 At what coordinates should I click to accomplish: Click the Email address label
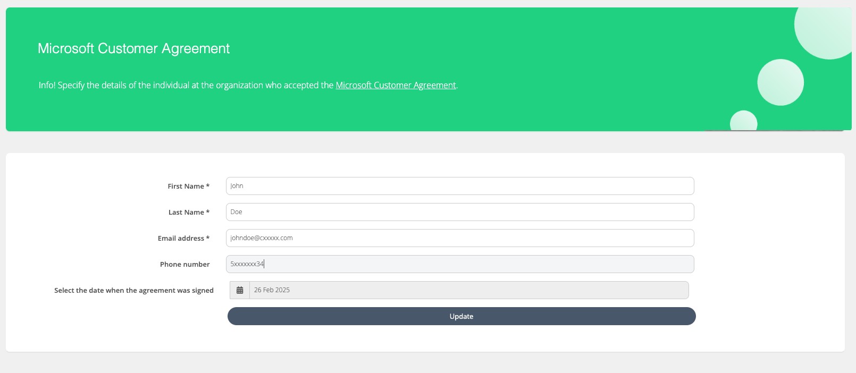(181, 239)
